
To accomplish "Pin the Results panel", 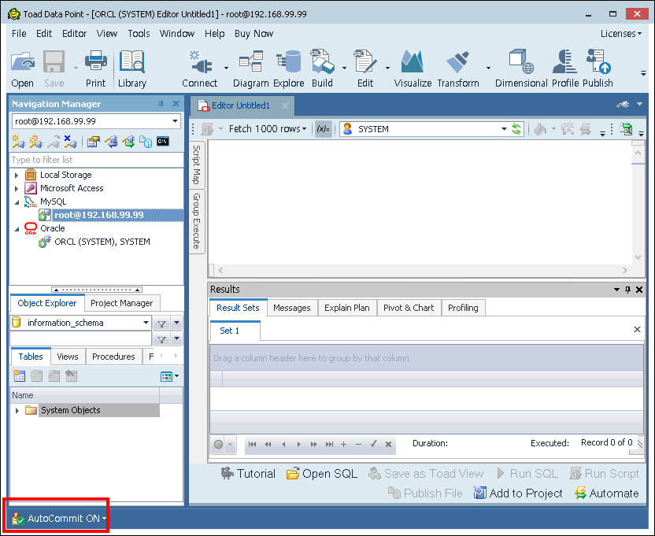I will [x=627, y=289].
